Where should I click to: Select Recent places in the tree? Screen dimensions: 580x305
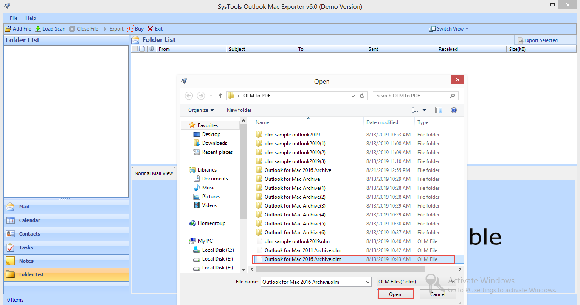coord(217,152)
